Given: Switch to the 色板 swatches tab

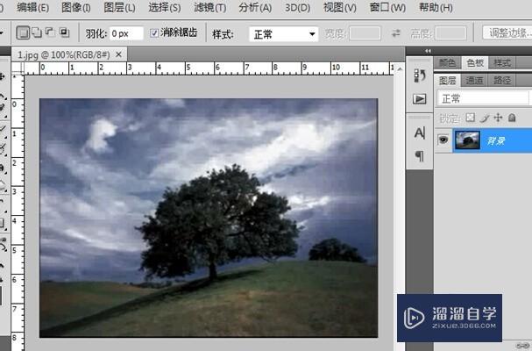Looking at the screenshot, I should pos(475,62).
